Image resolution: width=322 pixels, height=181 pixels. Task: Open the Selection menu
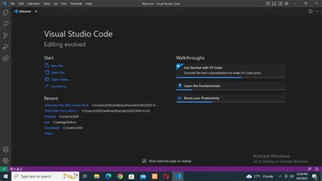point(34,3)
